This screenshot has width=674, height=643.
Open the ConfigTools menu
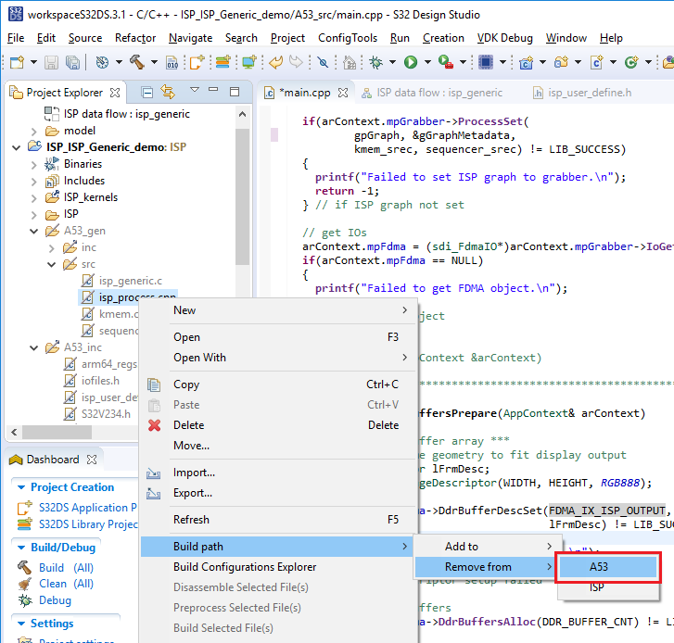[x=347, y=38]
